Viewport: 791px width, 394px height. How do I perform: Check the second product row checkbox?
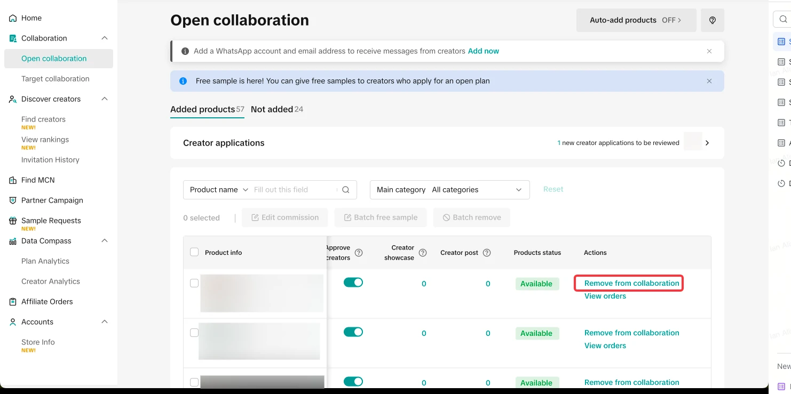[x=194, y=333]
